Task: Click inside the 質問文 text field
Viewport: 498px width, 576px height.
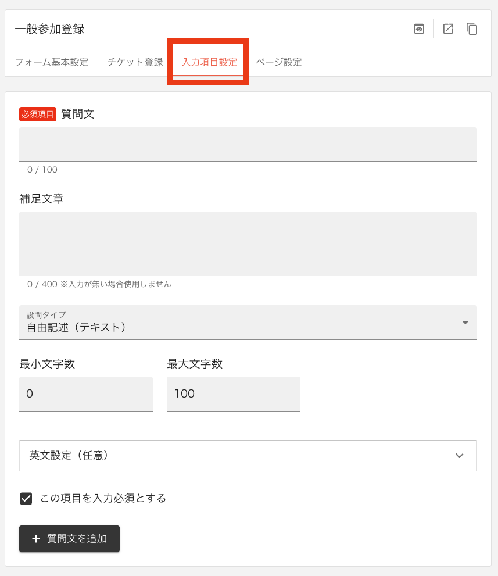Action: 249,144
